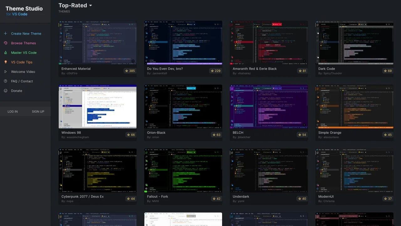The width and height of the screenshot is (401, 226).
Task: Open the Cyberpunk 2077 / Deus Ex preview
Action: coord(97,170)
